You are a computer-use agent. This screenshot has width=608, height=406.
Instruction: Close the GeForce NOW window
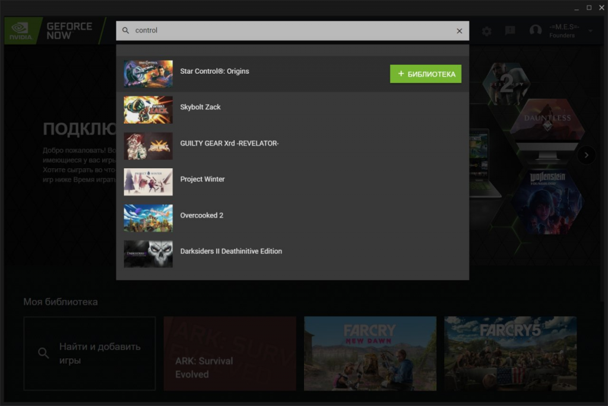(x=601, y=8)
